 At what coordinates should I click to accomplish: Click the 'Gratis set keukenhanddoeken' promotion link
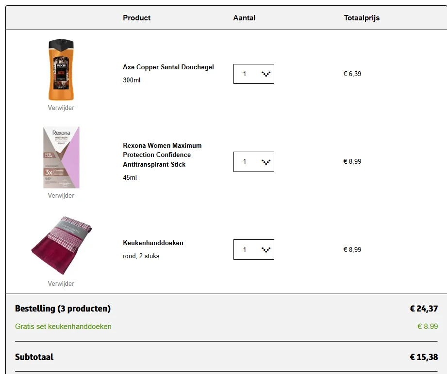(x=63, y=326)
